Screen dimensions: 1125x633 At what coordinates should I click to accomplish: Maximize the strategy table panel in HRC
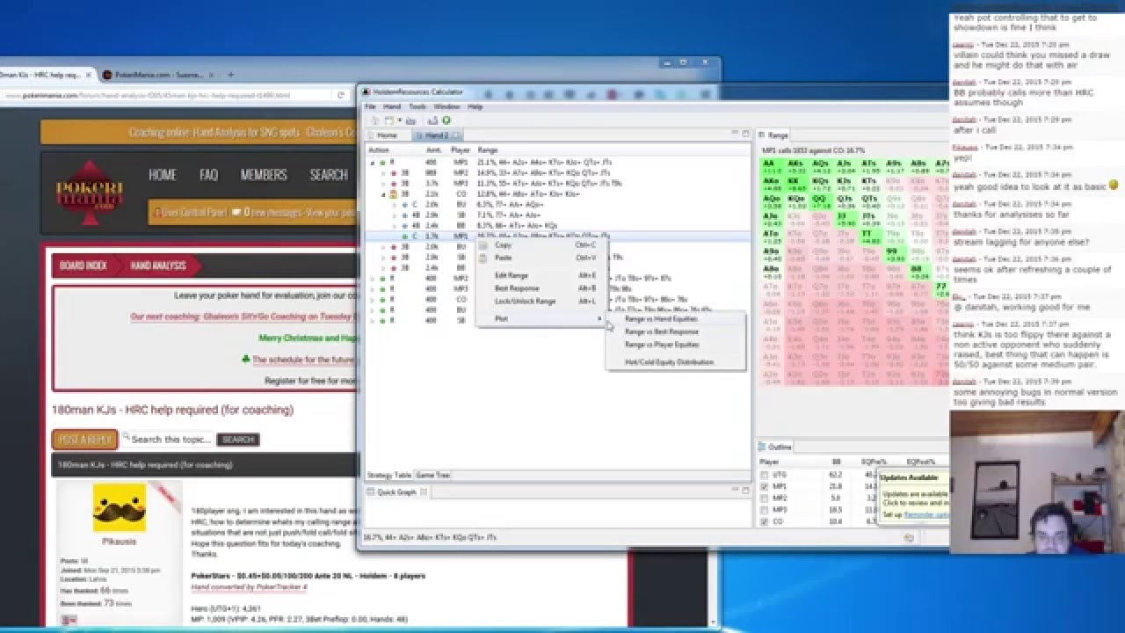coord(745,133)
